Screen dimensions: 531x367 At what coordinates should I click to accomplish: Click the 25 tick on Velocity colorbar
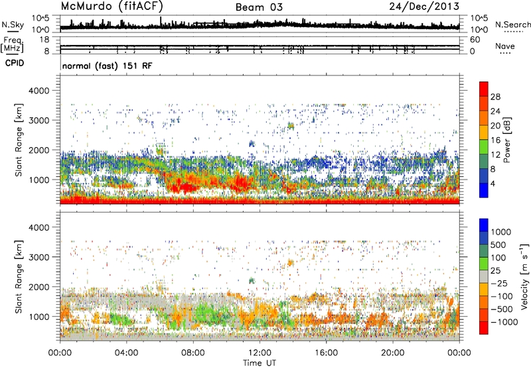496,270
